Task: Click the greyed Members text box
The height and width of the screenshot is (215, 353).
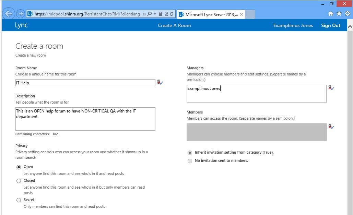Action: pos(256,132)
